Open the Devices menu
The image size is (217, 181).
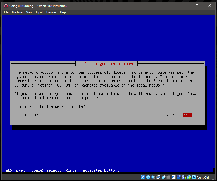tap(52, 12)
